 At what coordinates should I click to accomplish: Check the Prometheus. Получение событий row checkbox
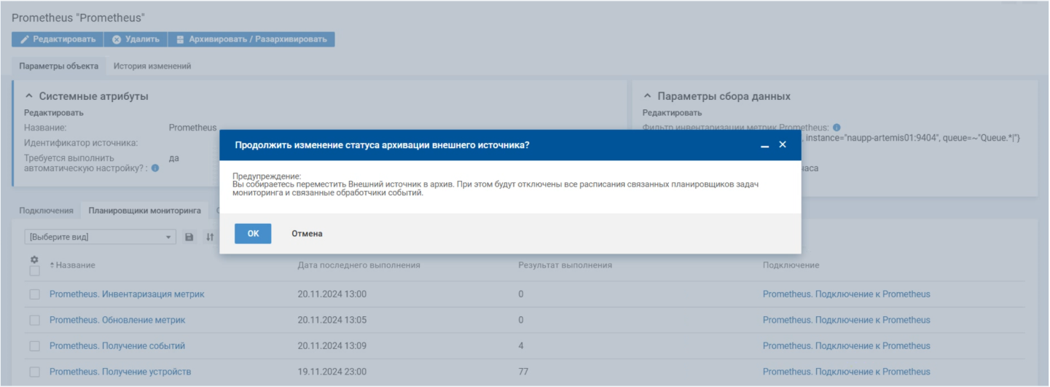point(34,346)
